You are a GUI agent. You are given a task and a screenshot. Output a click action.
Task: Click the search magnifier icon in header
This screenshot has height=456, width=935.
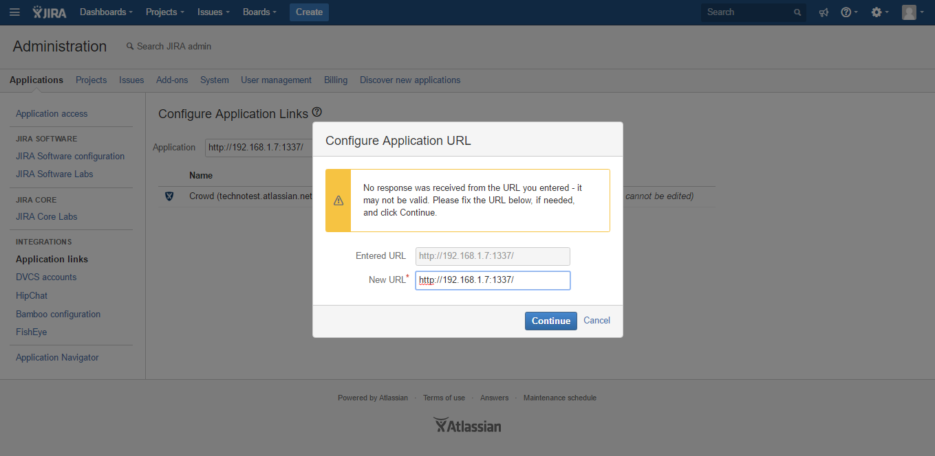tap(797, 12)
